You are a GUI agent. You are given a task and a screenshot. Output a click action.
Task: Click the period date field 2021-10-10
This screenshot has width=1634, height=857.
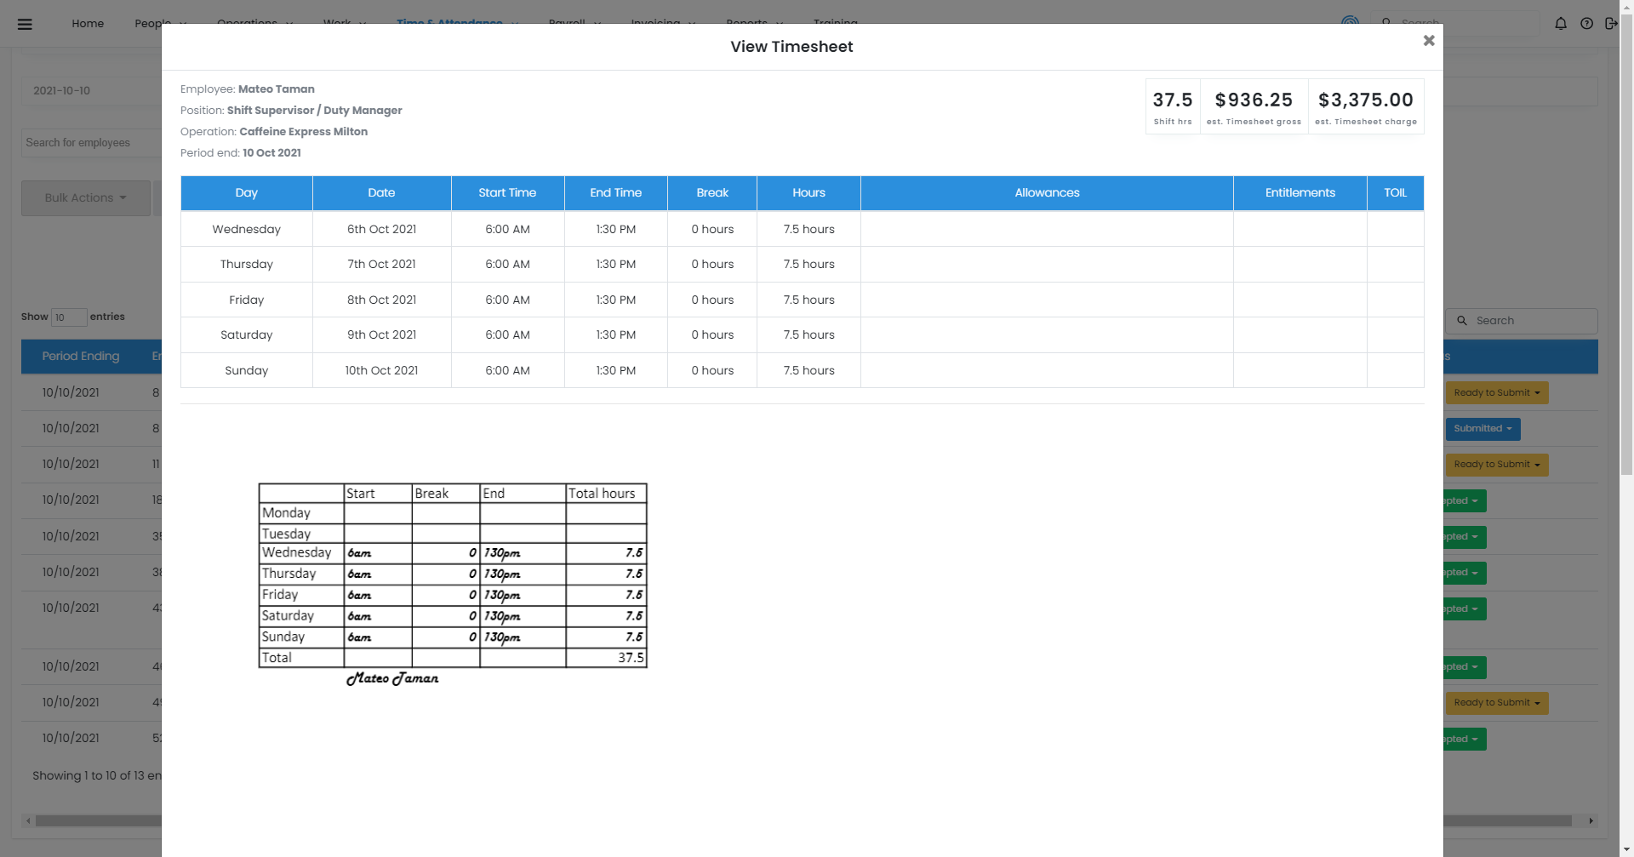coord(89,91)
